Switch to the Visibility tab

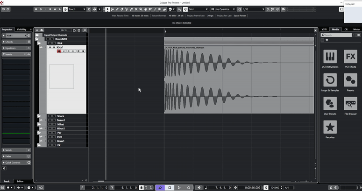21,29
